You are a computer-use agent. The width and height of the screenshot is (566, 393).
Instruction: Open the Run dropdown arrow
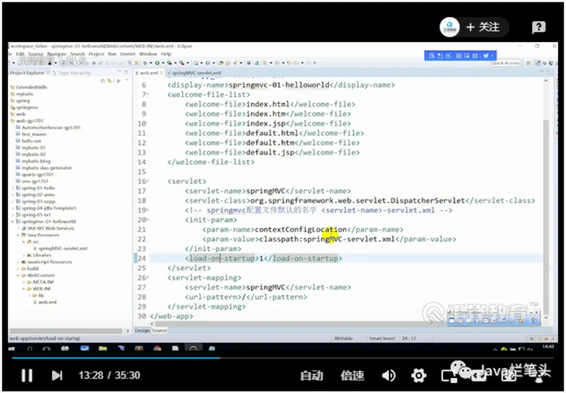pos(163,63)
